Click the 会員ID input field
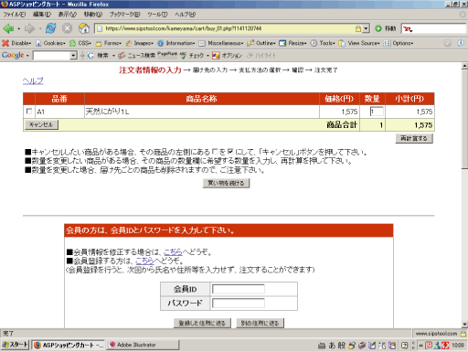This screenshot has height=352, width=468. point(239,289)
